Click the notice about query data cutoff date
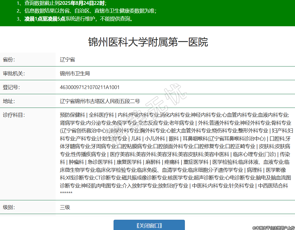295x230 pixels. 61,3
